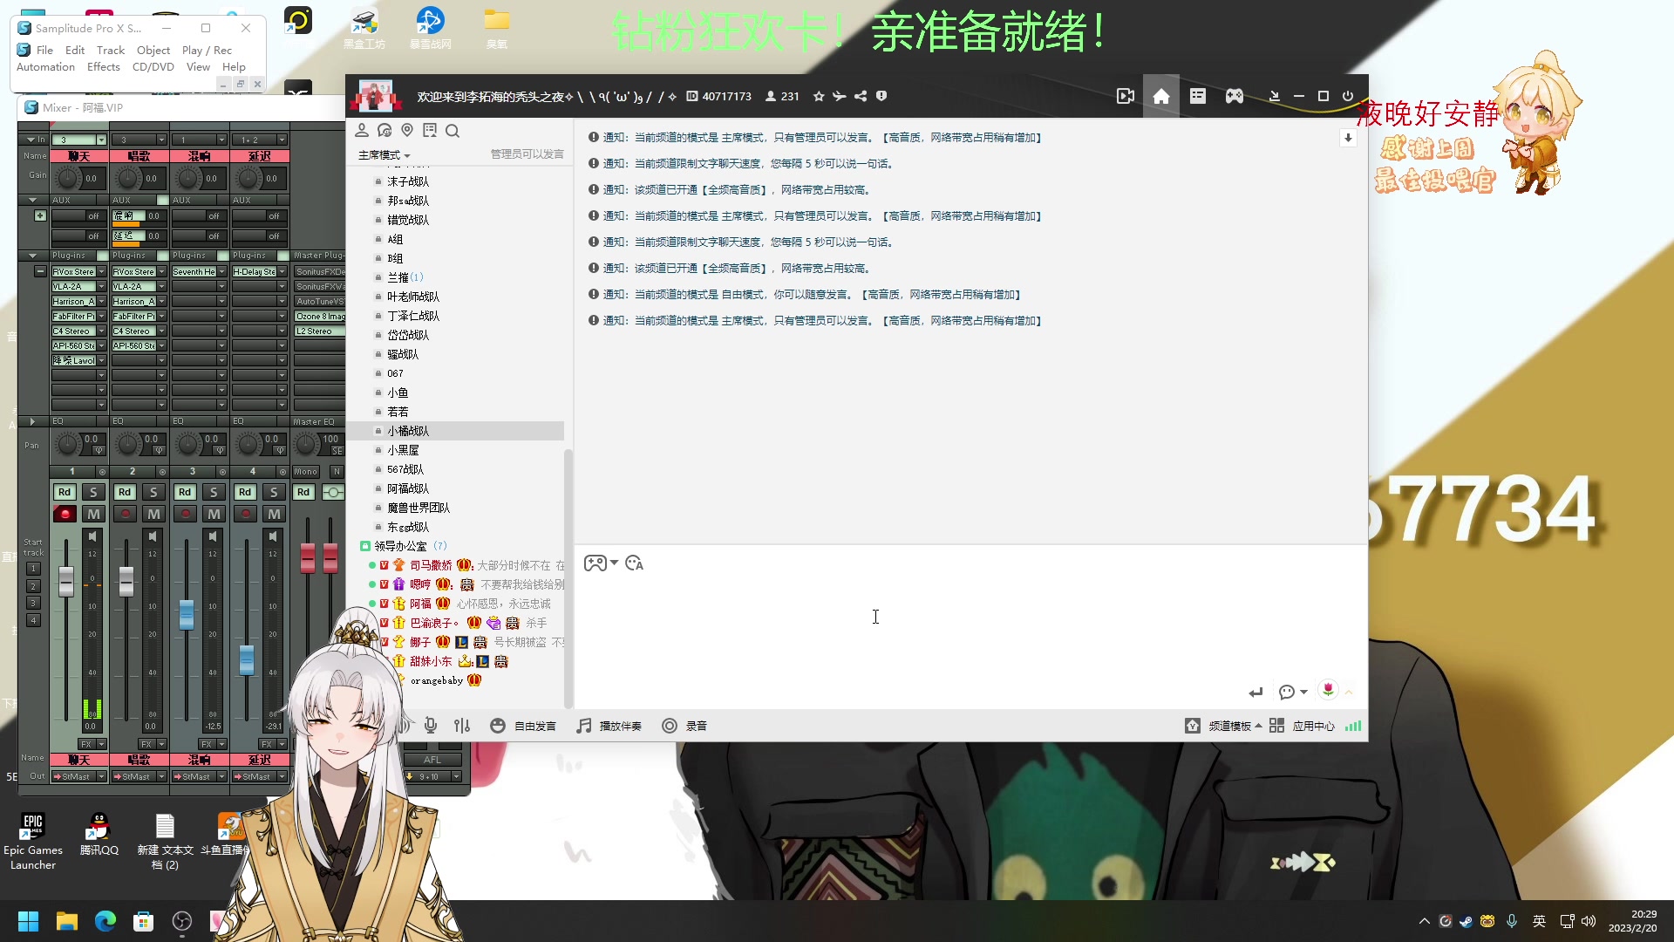Open Tencent QQ desktop icon
This screenshot has width=1674, height=942.
click(99, 836)
